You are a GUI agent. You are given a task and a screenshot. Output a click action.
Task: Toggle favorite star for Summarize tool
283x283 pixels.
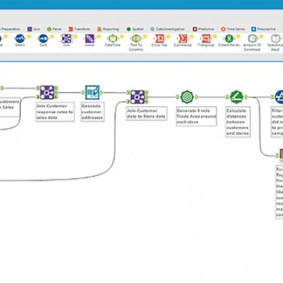pyautogui.click(x=192, y=37)
